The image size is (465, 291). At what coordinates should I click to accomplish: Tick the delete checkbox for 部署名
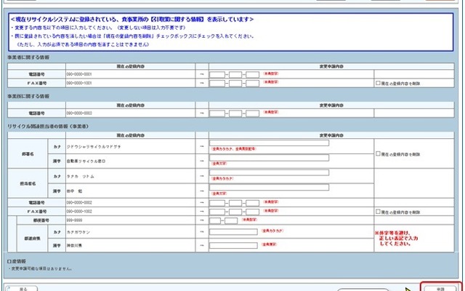click(378, 154)
